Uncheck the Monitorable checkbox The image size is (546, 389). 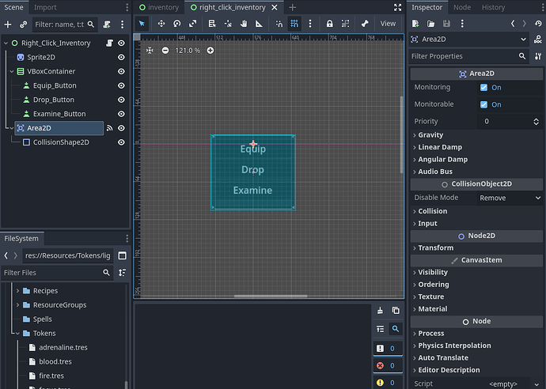point(483,104)
